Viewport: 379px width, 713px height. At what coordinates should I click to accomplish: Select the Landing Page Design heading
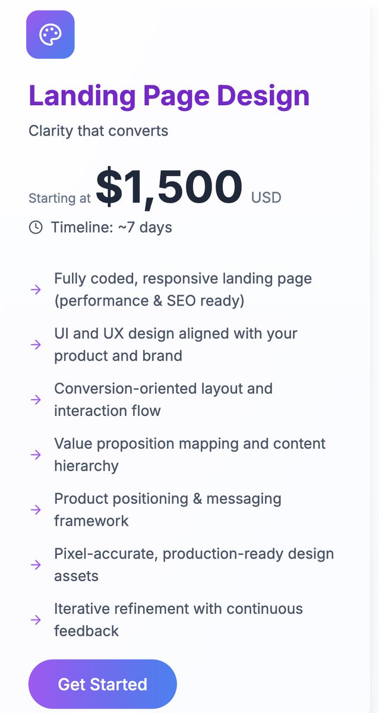click(169, 96)
